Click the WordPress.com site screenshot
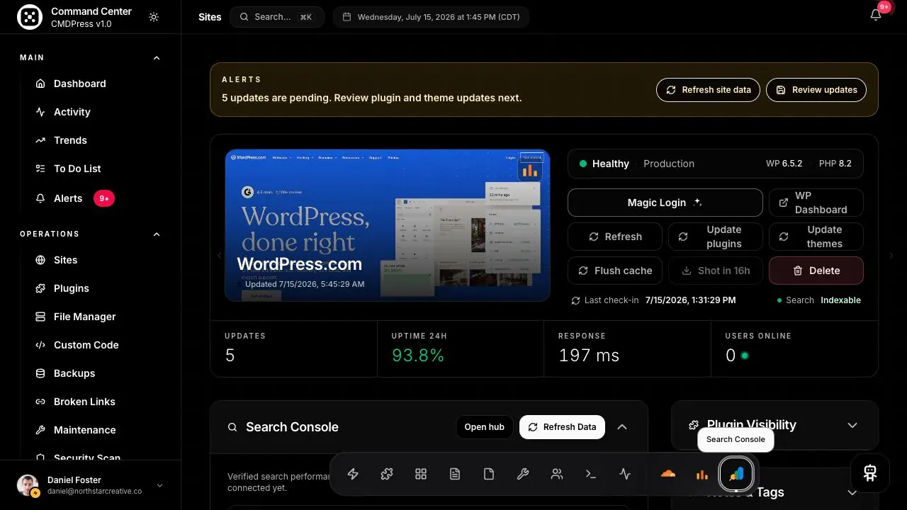The width and height of the screenshot is (907, 510). point(388,225)
